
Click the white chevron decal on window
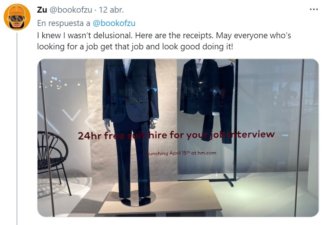coord(71,115)
